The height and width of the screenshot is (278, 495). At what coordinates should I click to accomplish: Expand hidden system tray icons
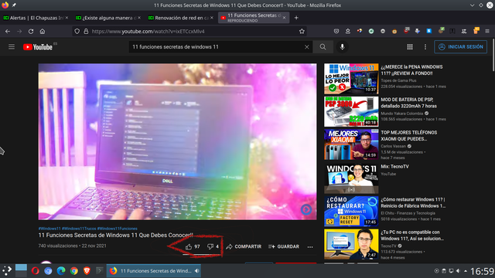click(x=466, y=271)
